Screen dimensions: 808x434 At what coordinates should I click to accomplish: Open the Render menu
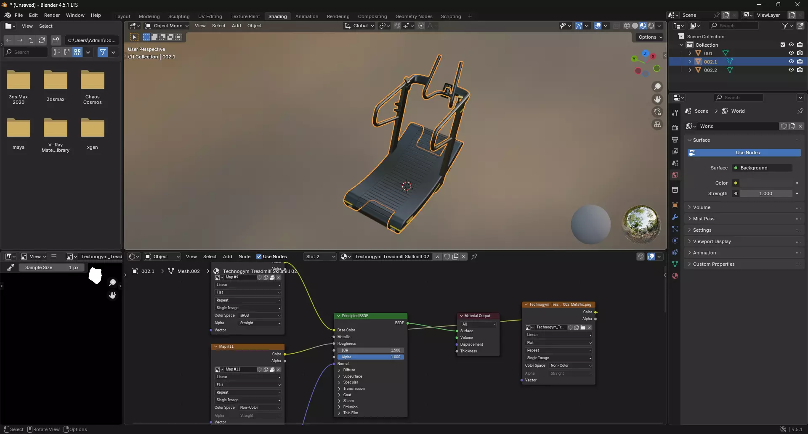tap(52, 15)
